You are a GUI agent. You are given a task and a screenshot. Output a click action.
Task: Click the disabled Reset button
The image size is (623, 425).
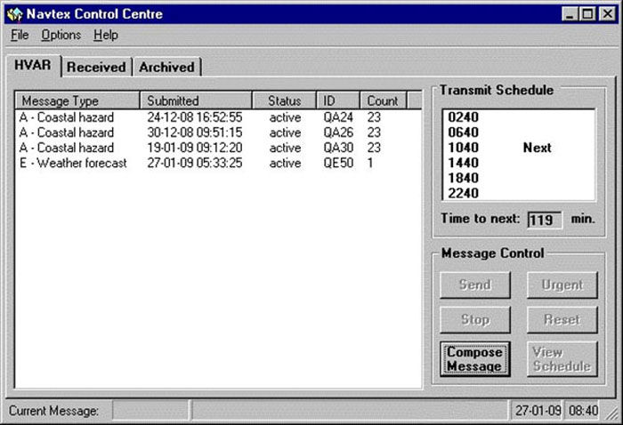tap(562, 319)
